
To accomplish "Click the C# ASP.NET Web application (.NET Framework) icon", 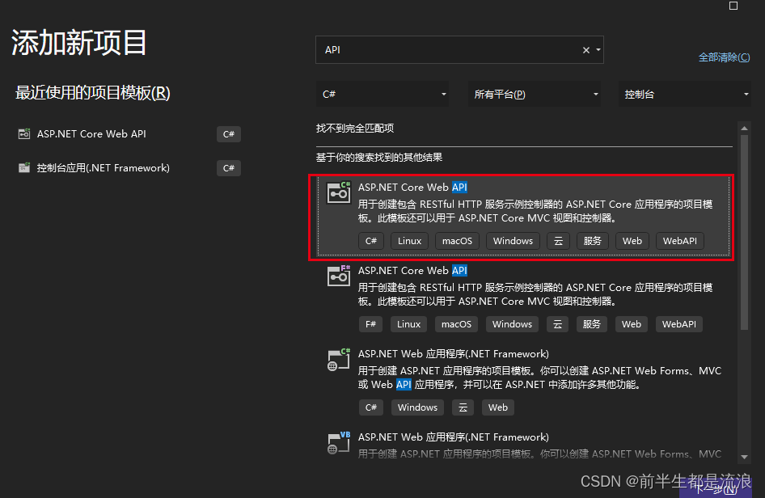I will [339, 360].
